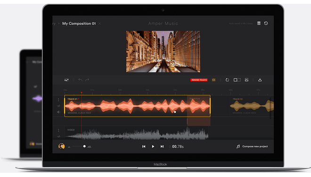Click the list view icon at top right
The width and height of the screenshot is (311, 177).
[259, 23]
